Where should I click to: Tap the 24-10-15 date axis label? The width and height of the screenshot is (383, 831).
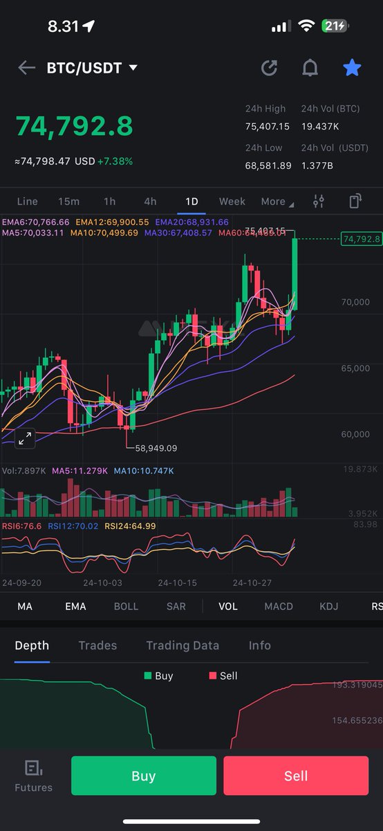[178, 582]
